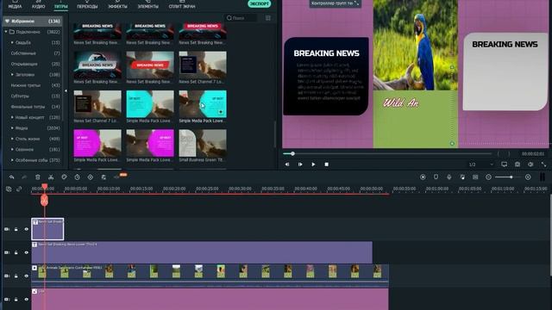
Task: Step back one frame in preview
Action: [x=287, y=164]
